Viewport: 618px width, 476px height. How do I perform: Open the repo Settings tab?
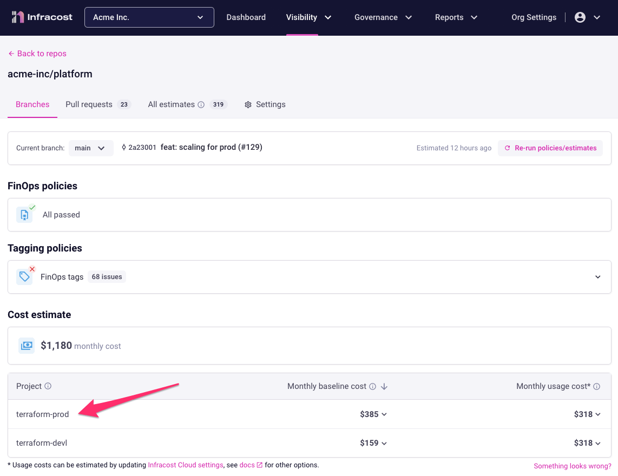(x=265, y=104)
